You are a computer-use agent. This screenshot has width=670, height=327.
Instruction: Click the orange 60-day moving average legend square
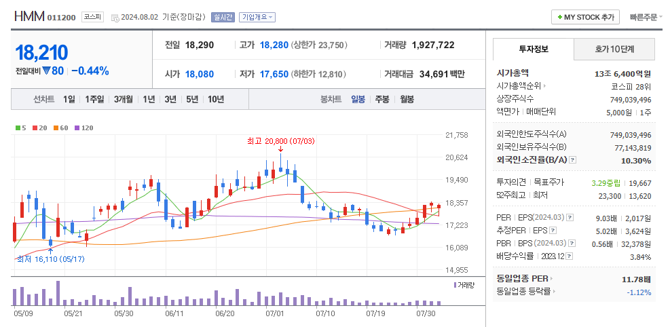(x=56, y=128)
